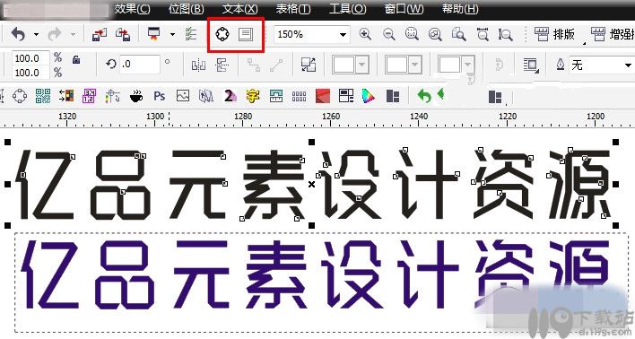
Task: Open the zoom level dropdown arrow
Action: click(343, 35)
